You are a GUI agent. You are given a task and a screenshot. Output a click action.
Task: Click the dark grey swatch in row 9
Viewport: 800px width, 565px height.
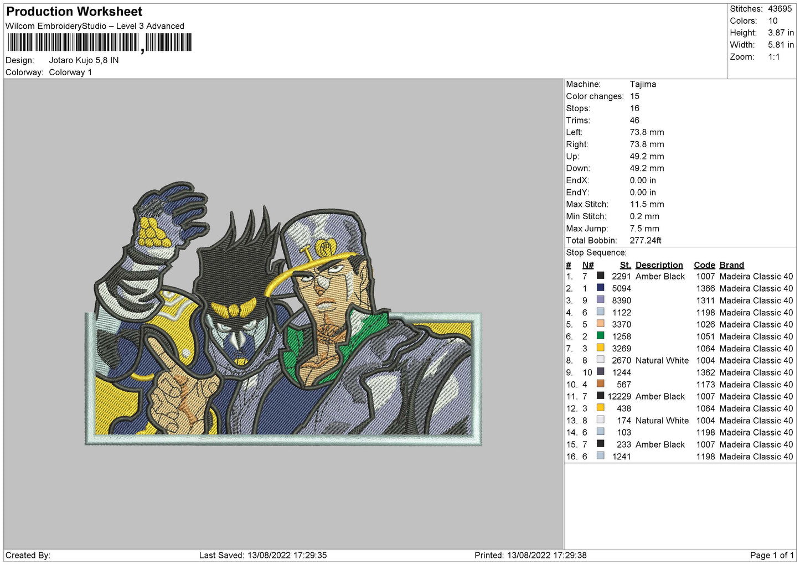click(600, 372)
